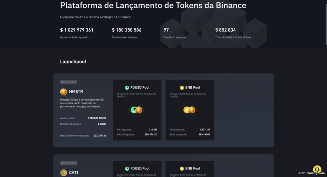Click the Concluído badge above HMSTR
Screen dimensions: 327x177
pyautogui.click(x=68, y=82)
